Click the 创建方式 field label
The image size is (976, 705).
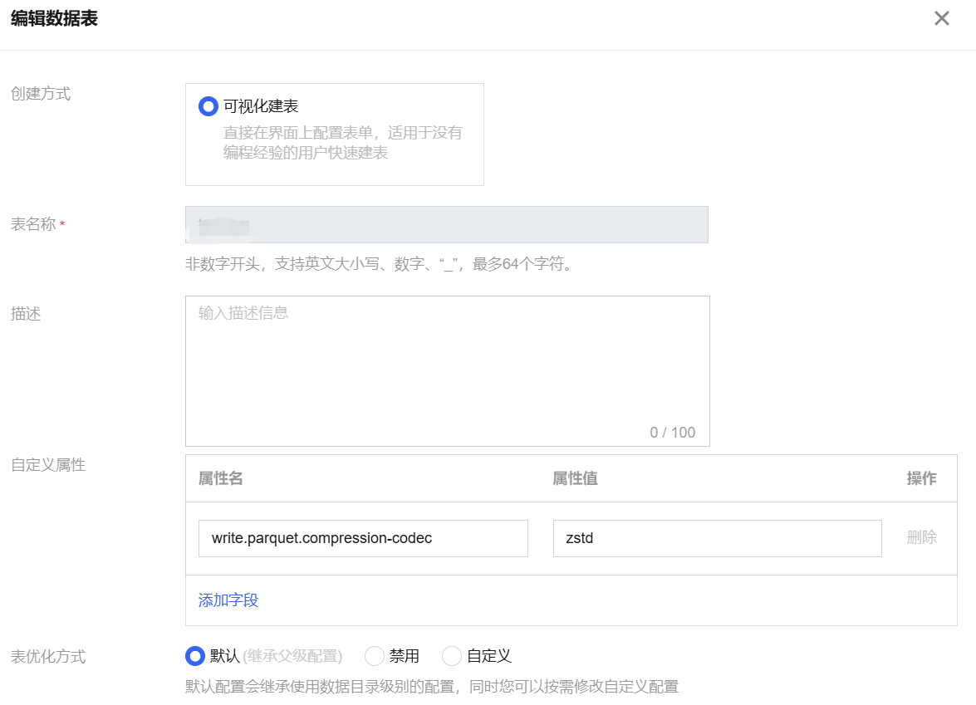coord(41,94)
